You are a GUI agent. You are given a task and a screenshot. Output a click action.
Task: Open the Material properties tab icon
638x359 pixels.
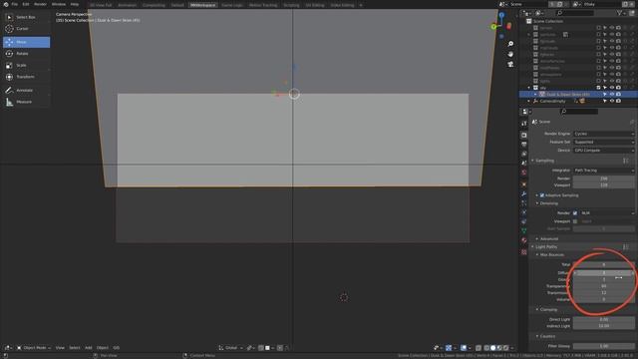point(524,240)
